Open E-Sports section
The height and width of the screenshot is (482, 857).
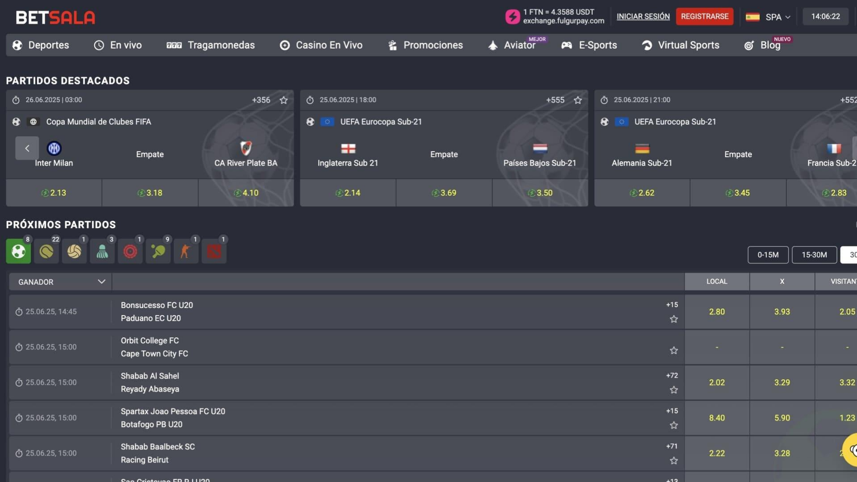click(589, 45)
